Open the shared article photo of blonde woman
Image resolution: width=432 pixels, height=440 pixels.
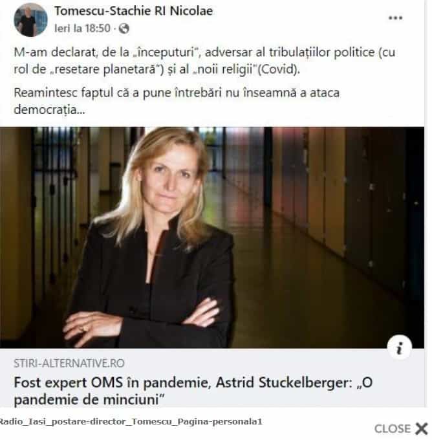(x=212, y=237)
